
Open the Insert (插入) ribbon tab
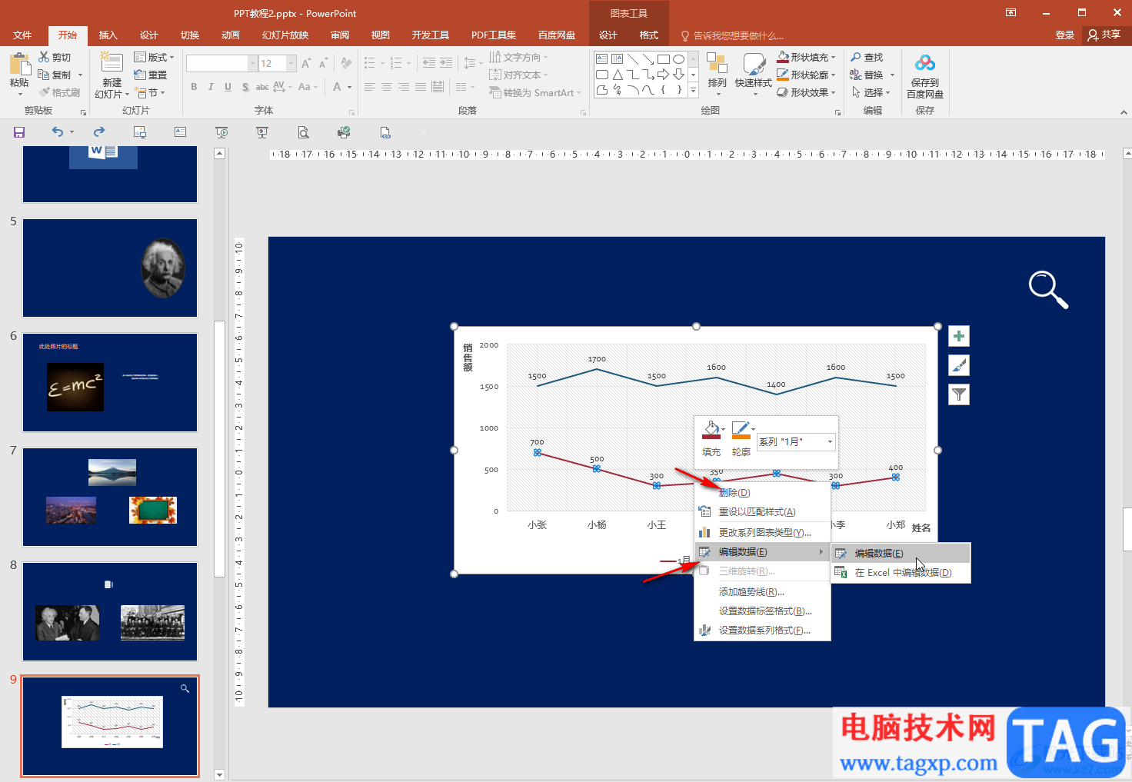click(108, 35)
